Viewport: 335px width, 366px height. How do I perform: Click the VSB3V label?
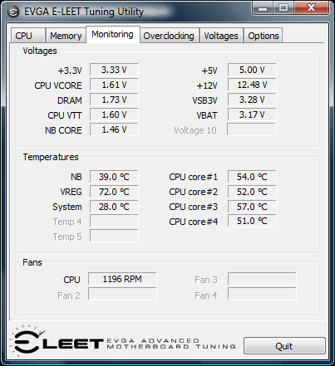[204, 100]
